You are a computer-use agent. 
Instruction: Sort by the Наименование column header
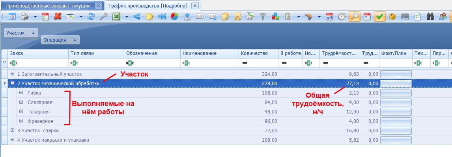pos(209,53)
